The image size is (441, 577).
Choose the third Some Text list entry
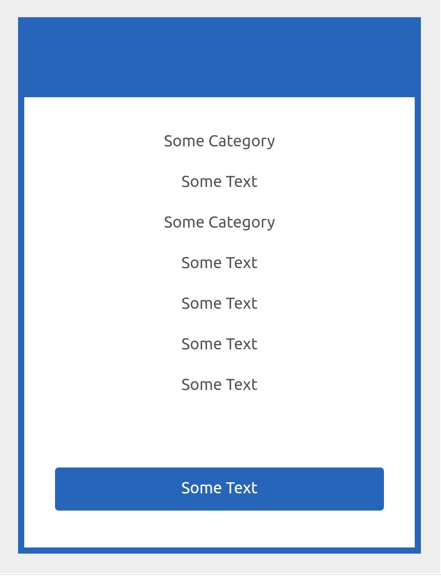click(220, 344)
